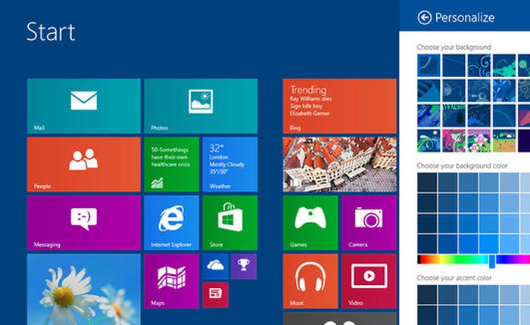Image resolution: width=530 pixels, height=325 pixels.
Task: Select pink floral background in bottom row
Action: tap(454, 141)
